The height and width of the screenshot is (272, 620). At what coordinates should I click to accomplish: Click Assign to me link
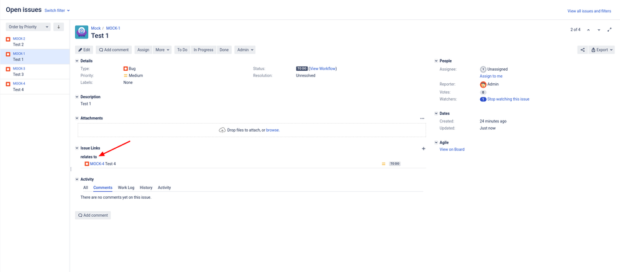491,76
